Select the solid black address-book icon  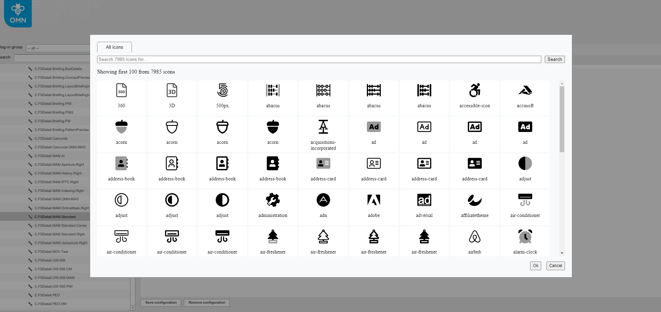pos(273,171)
